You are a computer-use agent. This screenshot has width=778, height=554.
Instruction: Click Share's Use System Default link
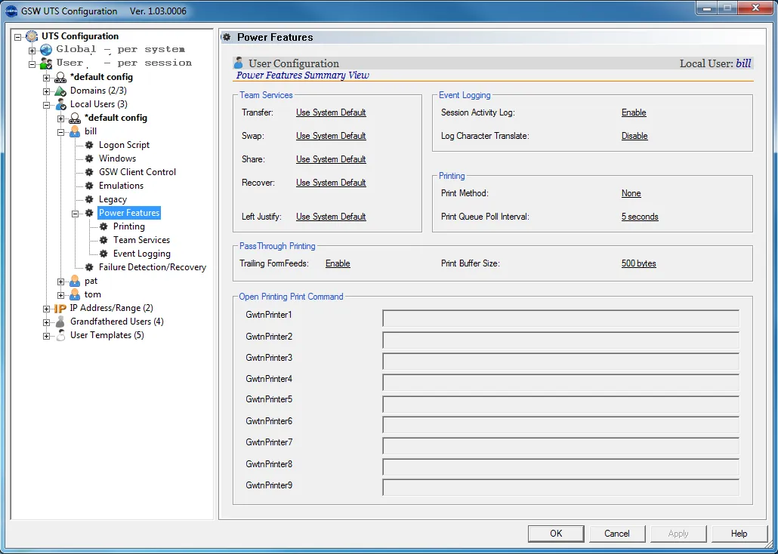click(x=331, y=159)
